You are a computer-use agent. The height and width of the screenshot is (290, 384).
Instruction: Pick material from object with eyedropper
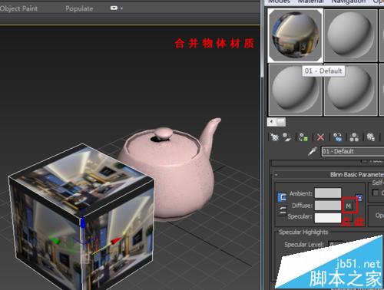[313, 151]
